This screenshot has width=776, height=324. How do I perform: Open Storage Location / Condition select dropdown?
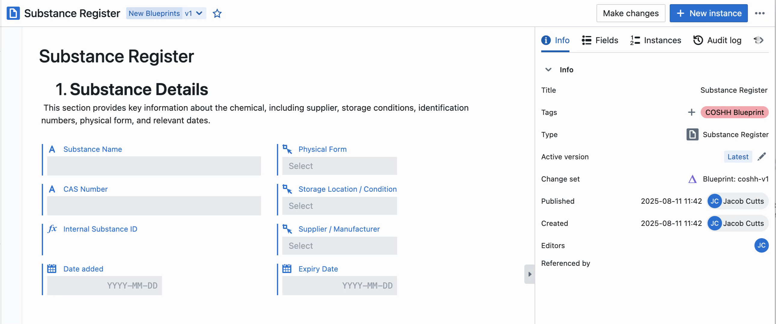pos(339,206)
